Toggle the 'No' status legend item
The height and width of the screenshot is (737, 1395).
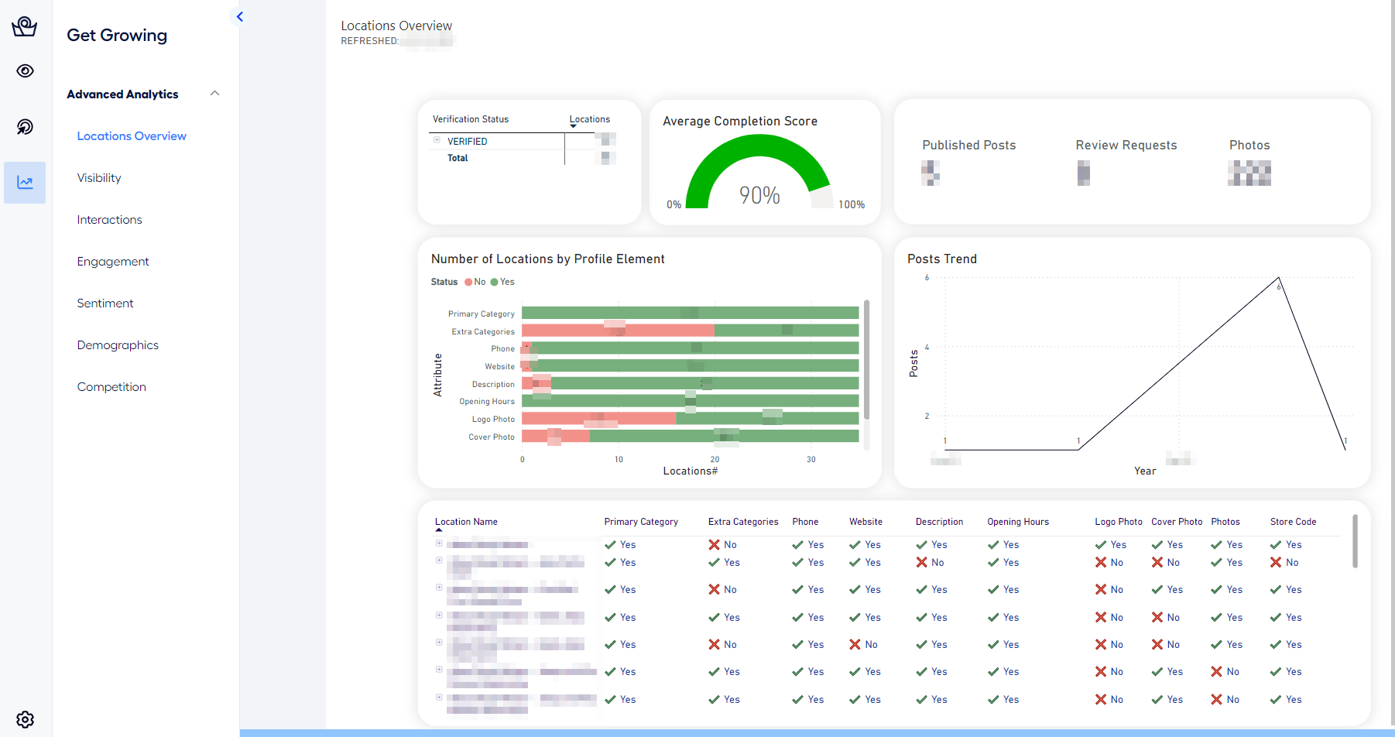475,282
